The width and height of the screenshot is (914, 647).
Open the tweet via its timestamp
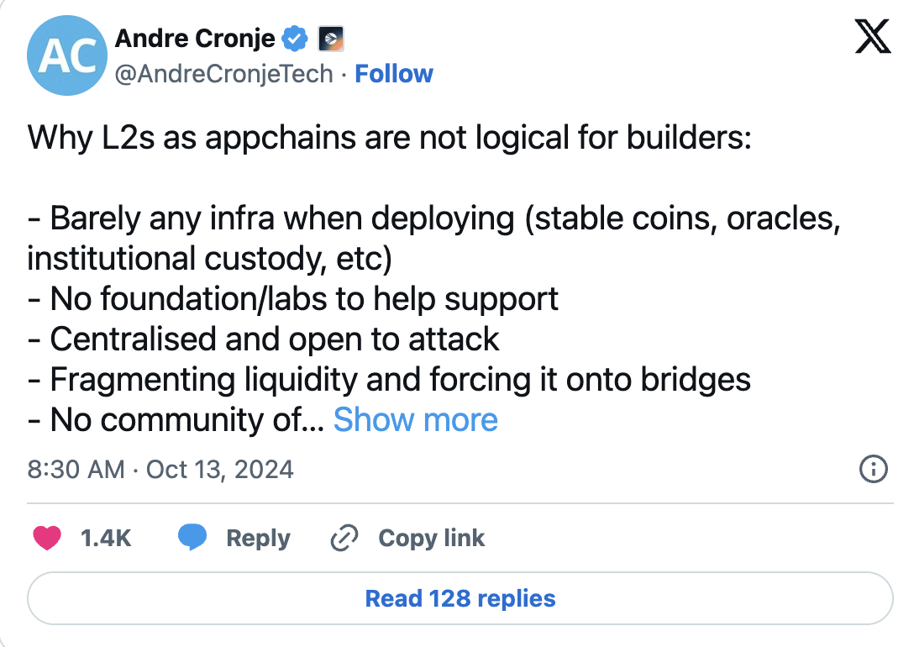point(159,470)
